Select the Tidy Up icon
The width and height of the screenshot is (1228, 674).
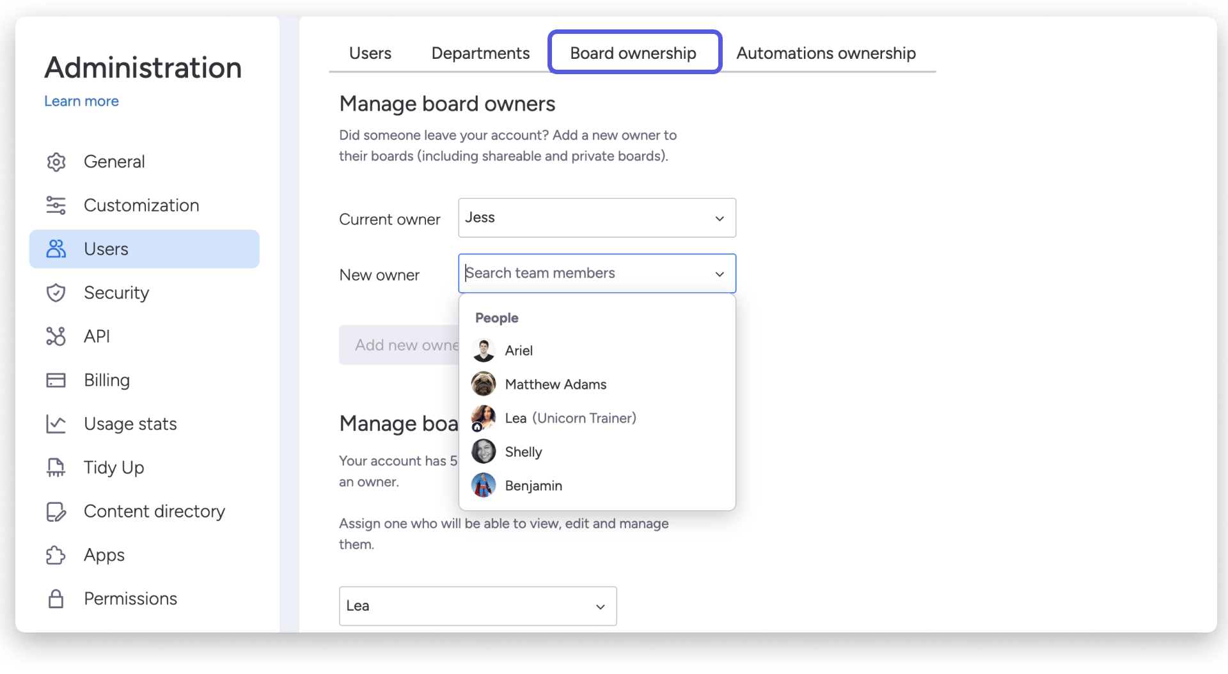pyautogui.click(x=56, y=467)
